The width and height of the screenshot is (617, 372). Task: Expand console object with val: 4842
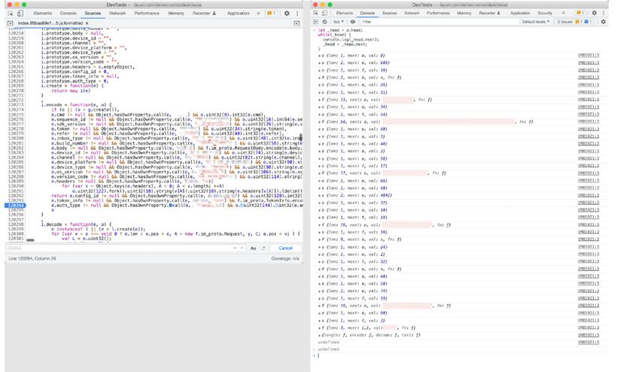(x=319, y=196)
